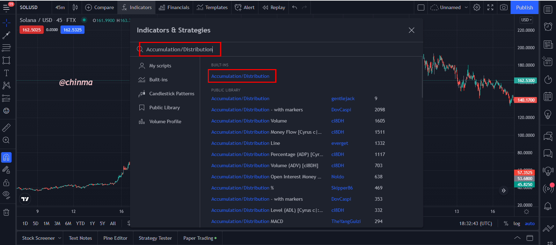
Task: Open the hamburger main menu
Action: [6, 7]
